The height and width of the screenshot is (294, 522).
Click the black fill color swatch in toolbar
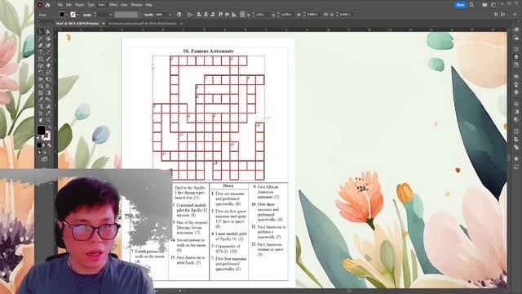point(41,130)
